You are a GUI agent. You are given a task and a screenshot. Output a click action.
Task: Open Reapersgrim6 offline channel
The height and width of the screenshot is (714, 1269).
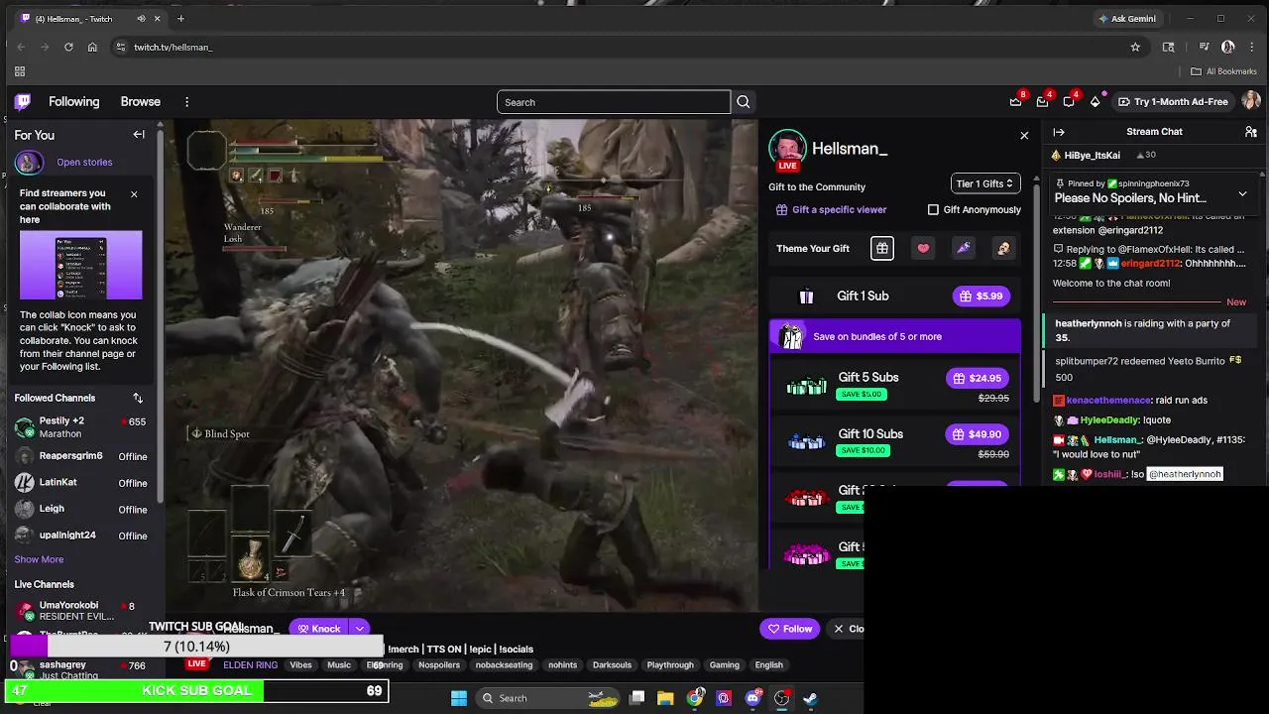click(79, 456)
